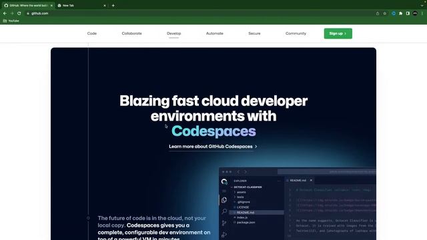This screenshot has width=427, height=240.
Task: Select README.md in the Explorer list
Action: point(256,213)
